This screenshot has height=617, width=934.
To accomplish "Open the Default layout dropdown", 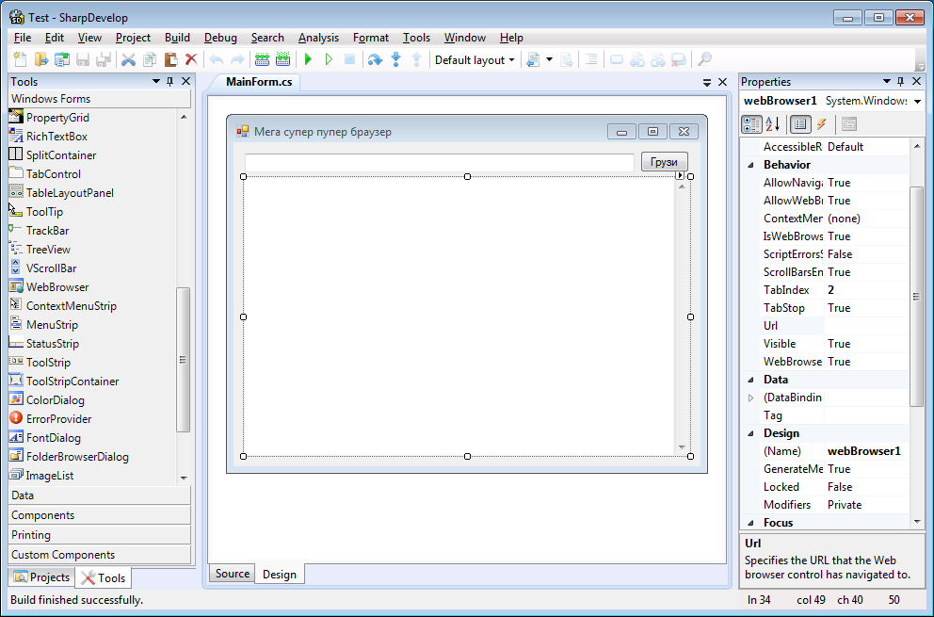I will click(x=475, y=59).
